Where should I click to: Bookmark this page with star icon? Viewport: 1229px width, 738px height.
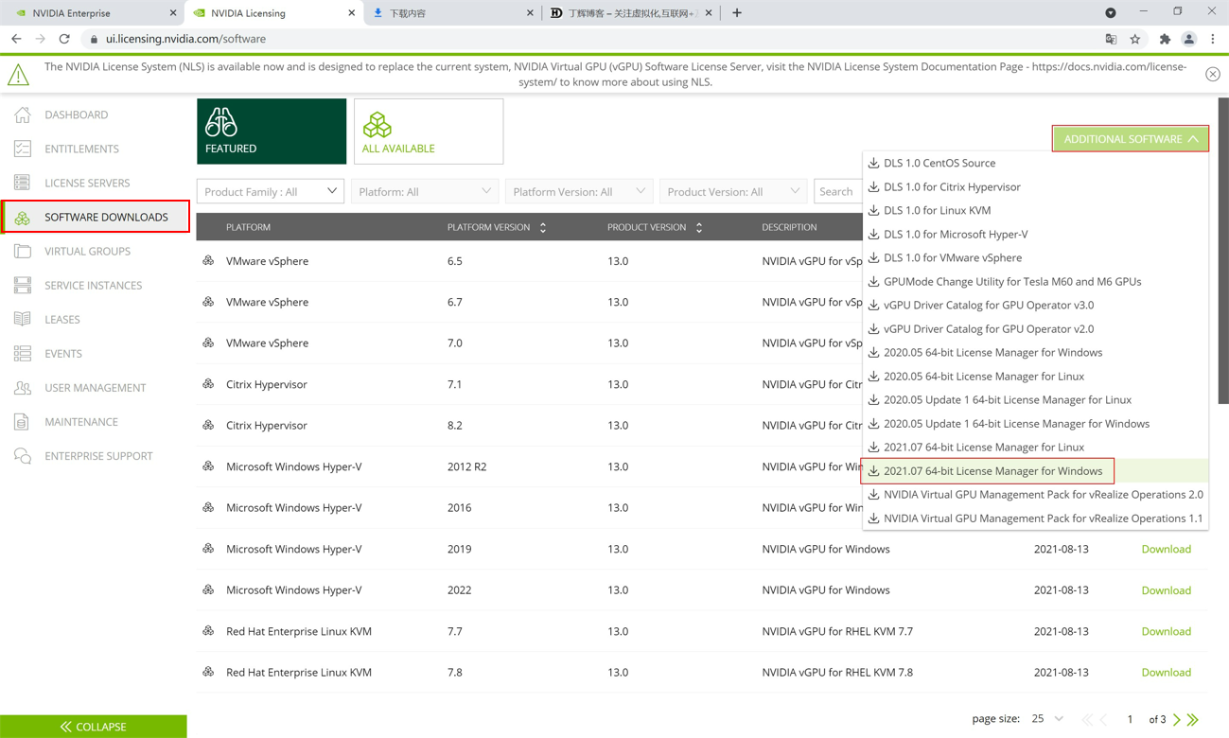pyautogui.click(x=1135, y=39)
